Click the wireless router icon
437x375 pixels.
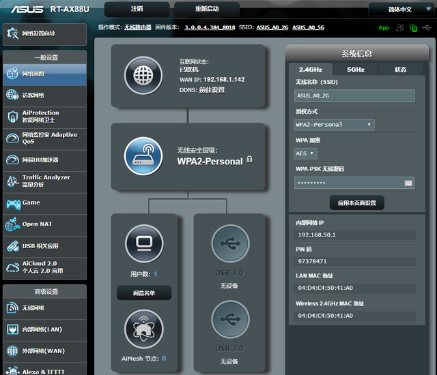(x=143, y=155)
